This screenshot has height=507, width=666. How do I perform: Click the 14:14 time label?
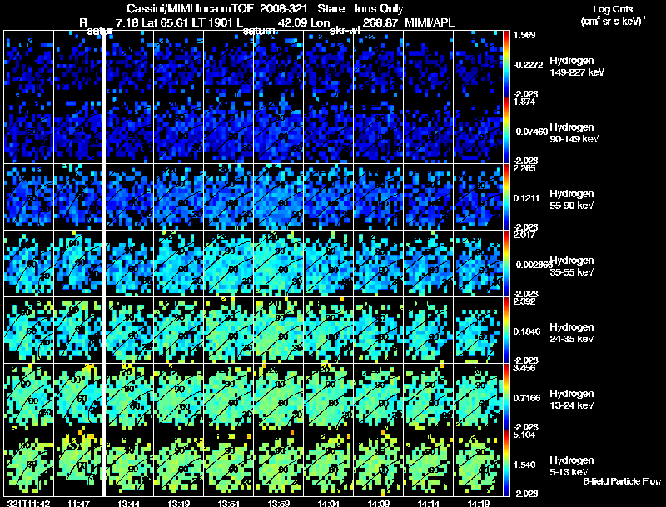[429, 503]
